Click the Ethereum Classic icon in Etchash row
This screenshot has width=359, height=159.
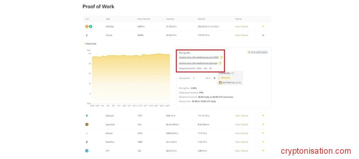coord(87,116)
